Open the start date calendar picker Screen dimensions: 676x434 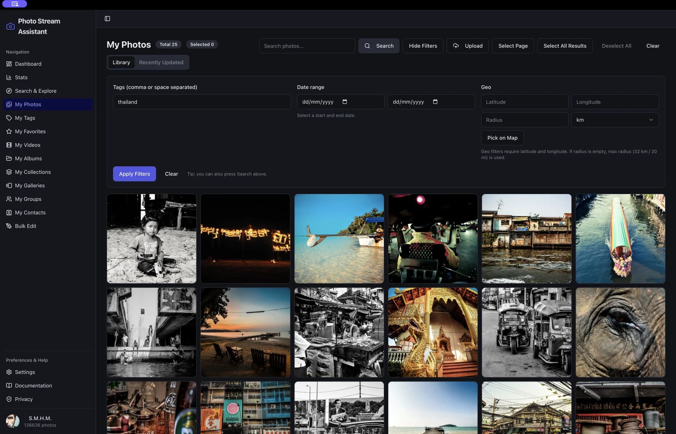(345, 101)
